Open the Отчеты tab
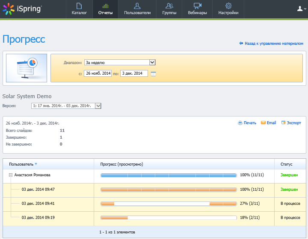 pos(106,9)
